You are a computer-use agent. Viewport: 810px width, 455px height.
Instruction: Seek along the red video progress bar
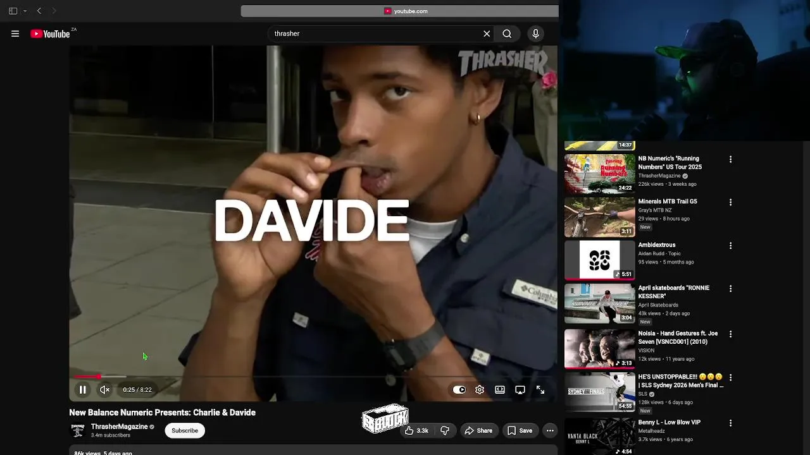313,377
